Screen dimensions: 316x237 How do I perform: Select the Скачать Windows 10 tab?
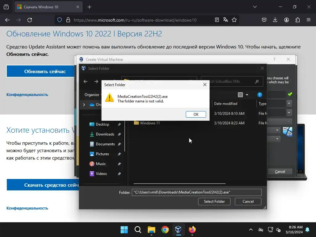pos(48,7)
